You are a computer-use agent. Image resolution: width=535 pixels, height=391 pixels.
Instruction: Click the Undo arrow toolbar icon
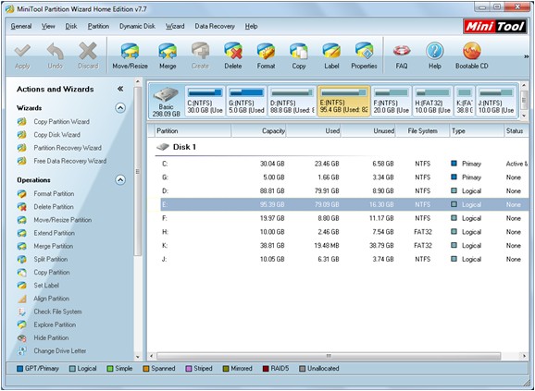[55, 52]
